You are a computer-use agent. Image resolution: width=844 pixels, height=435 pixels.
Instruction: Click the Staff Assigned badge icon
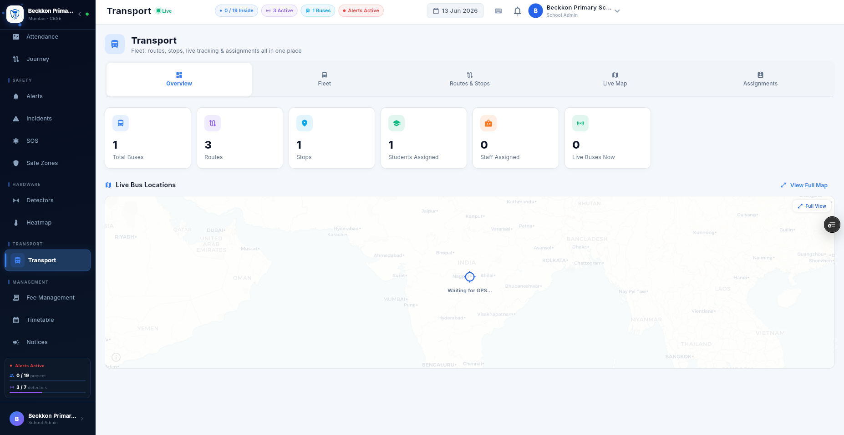click(488, 123)
